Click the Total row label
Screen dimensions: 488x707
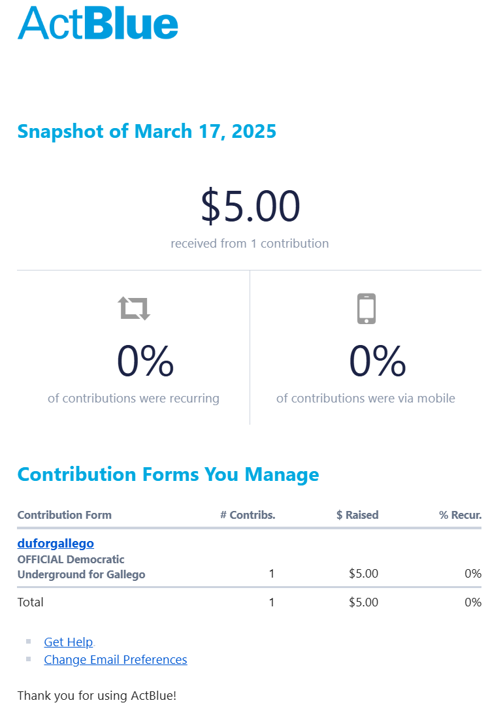click(x=31, y=602)
